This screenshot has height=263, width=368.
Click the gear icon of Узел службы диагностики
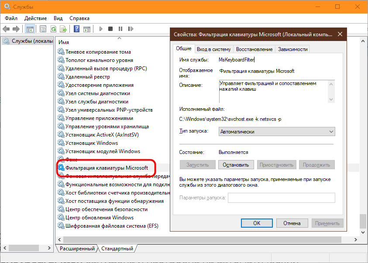click(x=61, y=101)
